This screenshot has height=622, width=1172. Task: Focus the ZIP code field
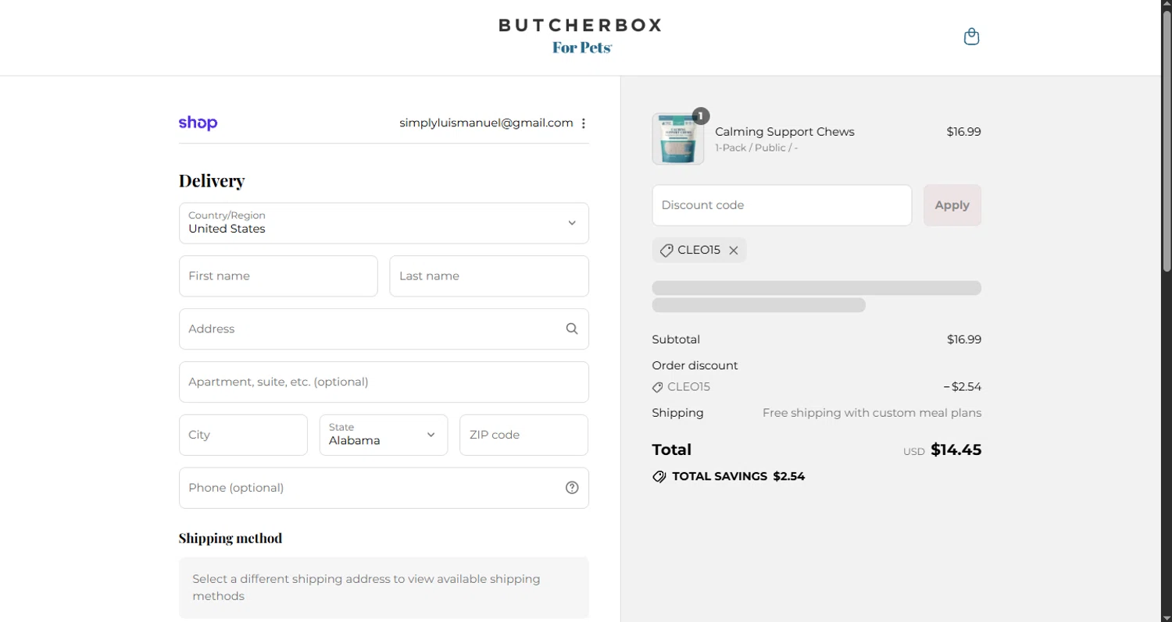523,435
